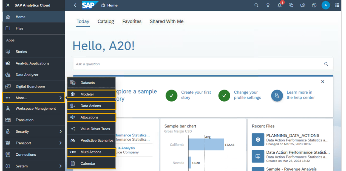Choose Multi Actions in the flyout menu
The width and height of the screenshot is (346, 171).
91,152
